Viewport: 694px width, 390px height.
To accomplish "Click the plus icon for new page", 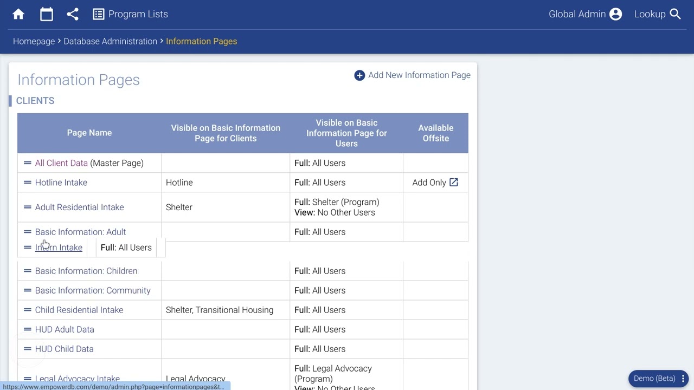I will pos(359,75).
